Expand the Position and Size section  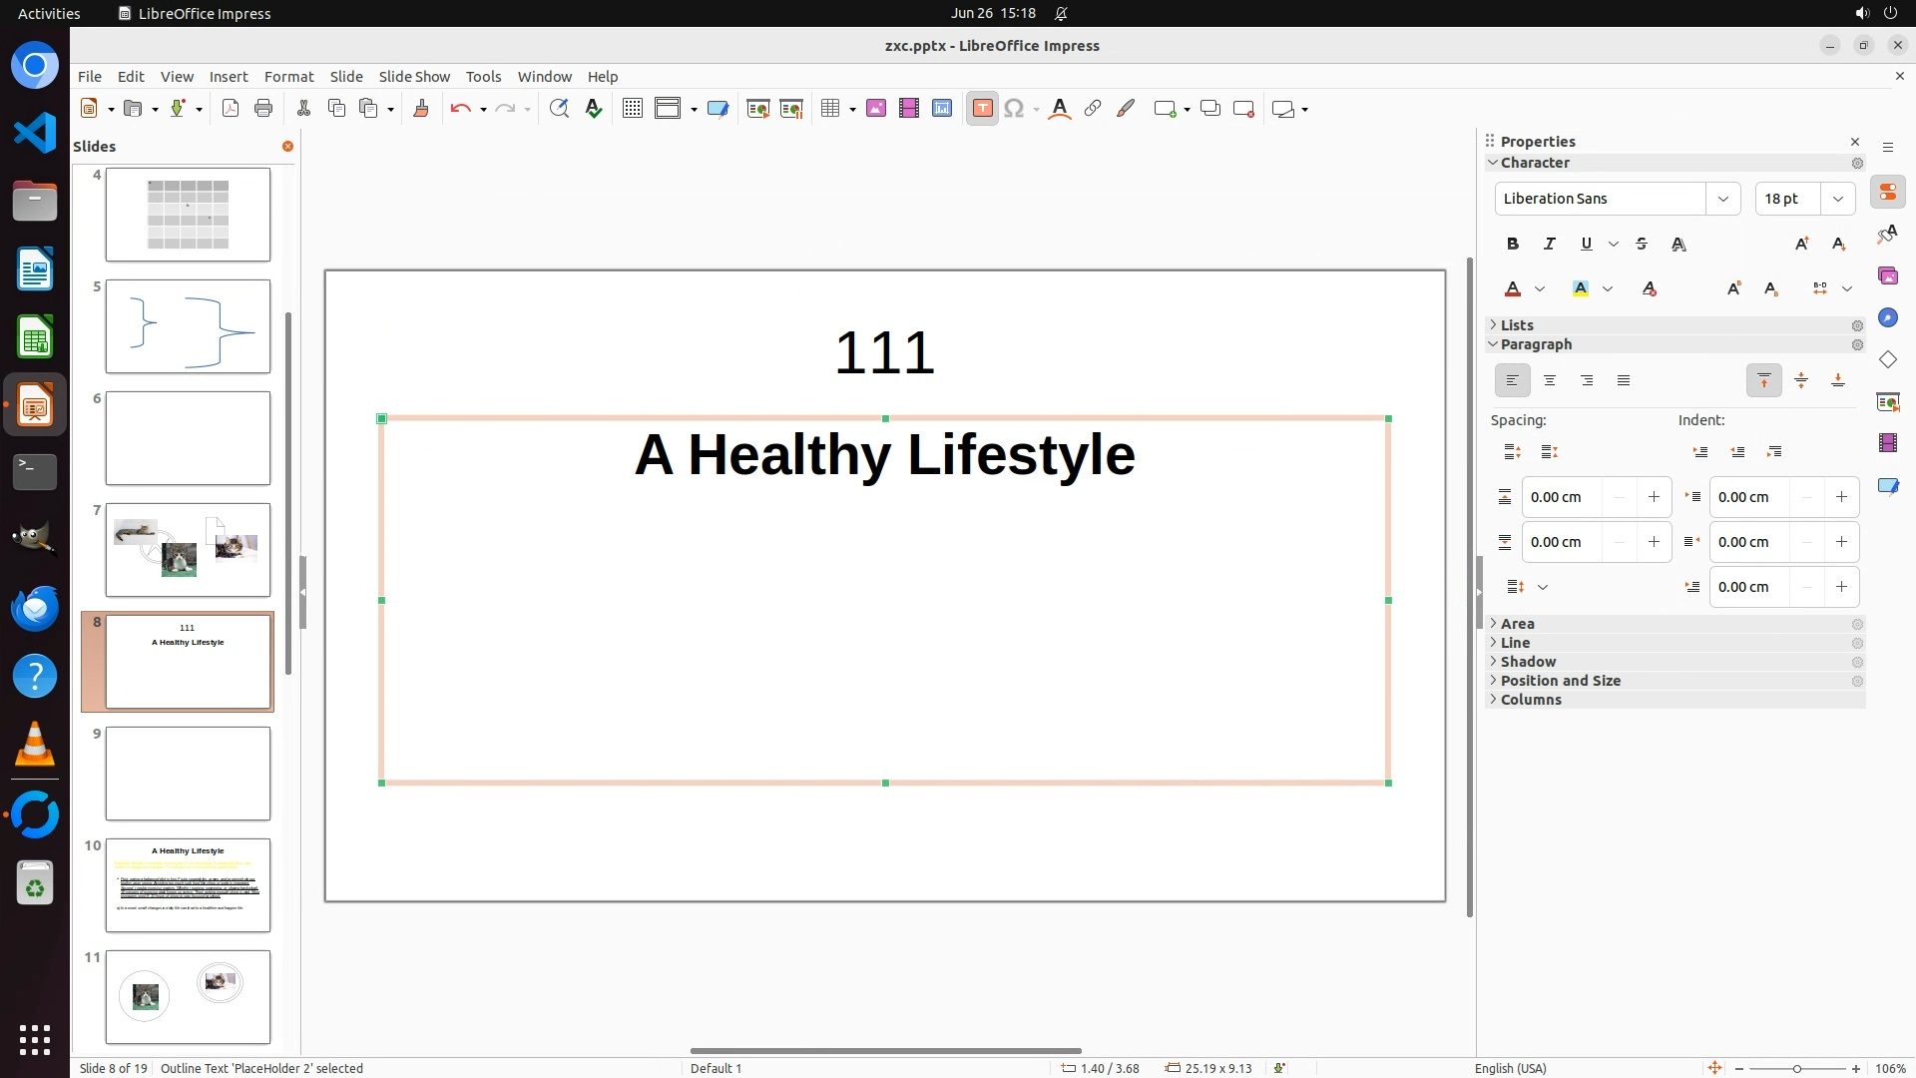[x=1560, y=681]
